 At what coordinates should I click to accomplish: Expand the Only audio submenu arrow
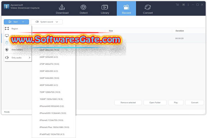tap(29, 57)
